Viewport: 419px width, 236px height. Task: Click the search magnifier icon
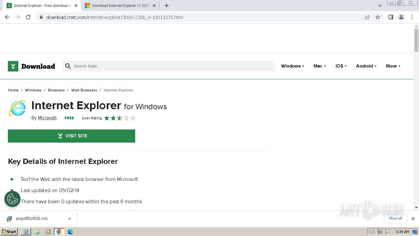(68, 66)
